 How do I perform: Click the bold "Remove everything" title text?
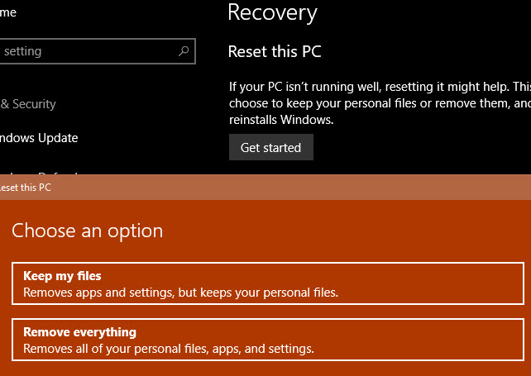(79, 332)
